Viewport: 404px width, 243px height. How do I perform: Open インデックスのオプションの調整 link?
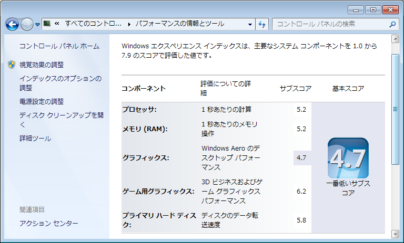(x=60, y=83)
